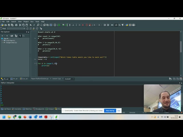The width and height of the screenshot is (183, 137).
Task: Click the Print icon
Action: click(x=16, y=25)
